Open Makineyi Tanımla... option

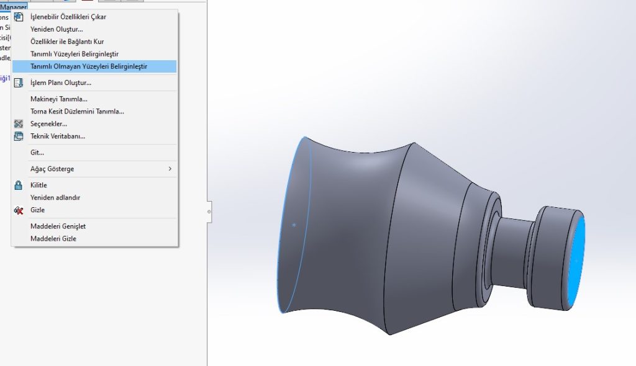click(x=59, y=99)
